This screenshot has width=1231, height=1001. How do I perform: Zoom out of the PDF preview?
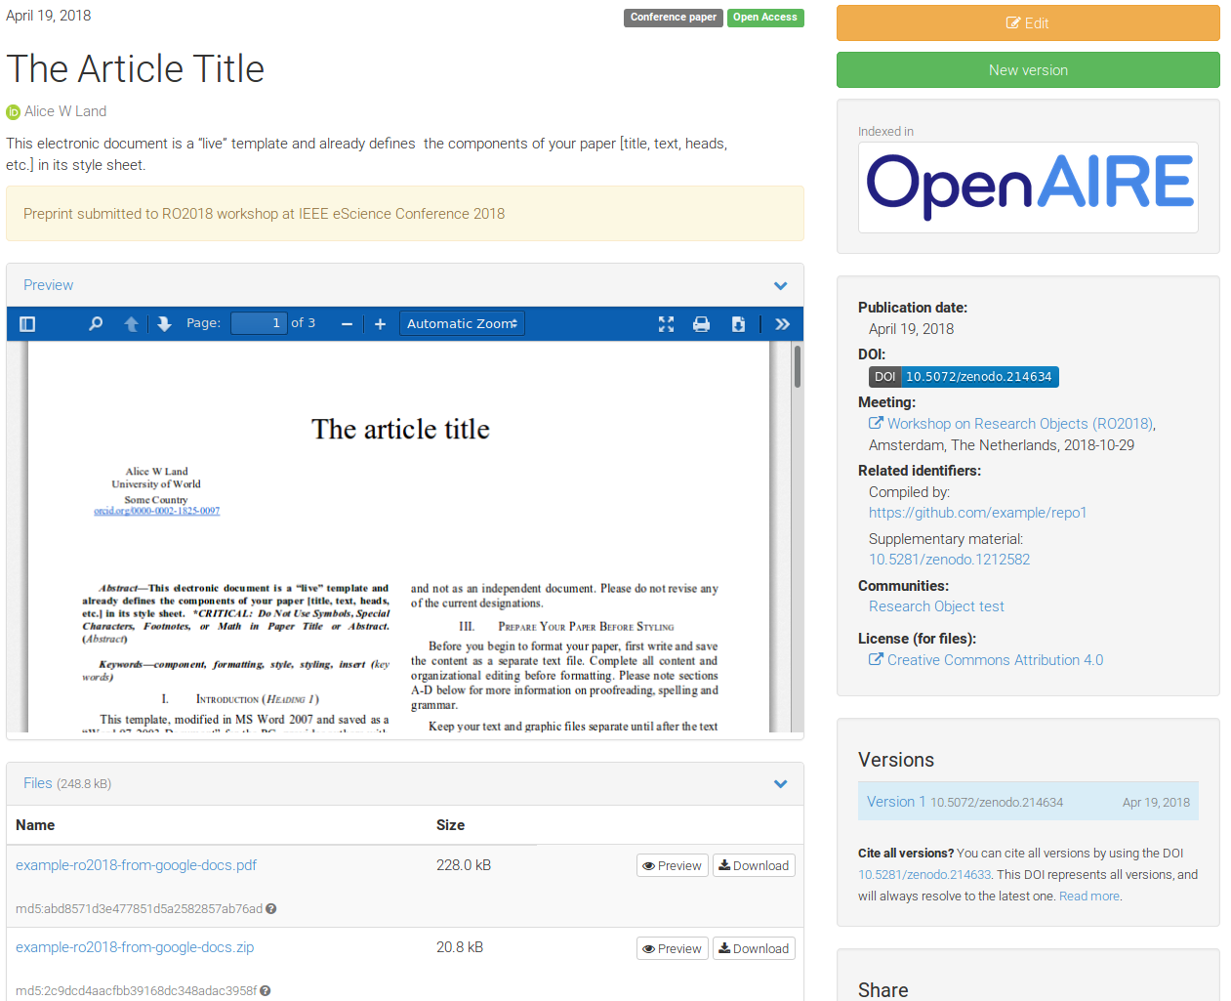pos(347,324)
